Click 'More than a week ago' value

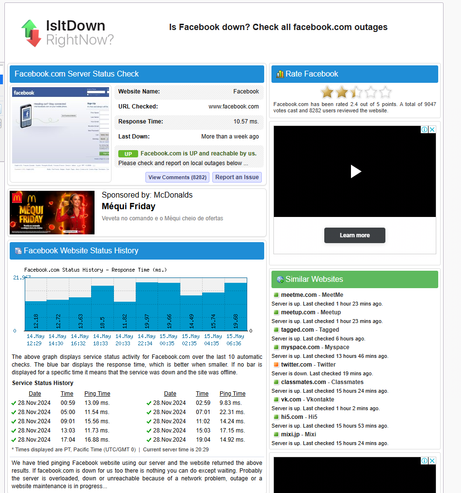(x=230, y=137)
